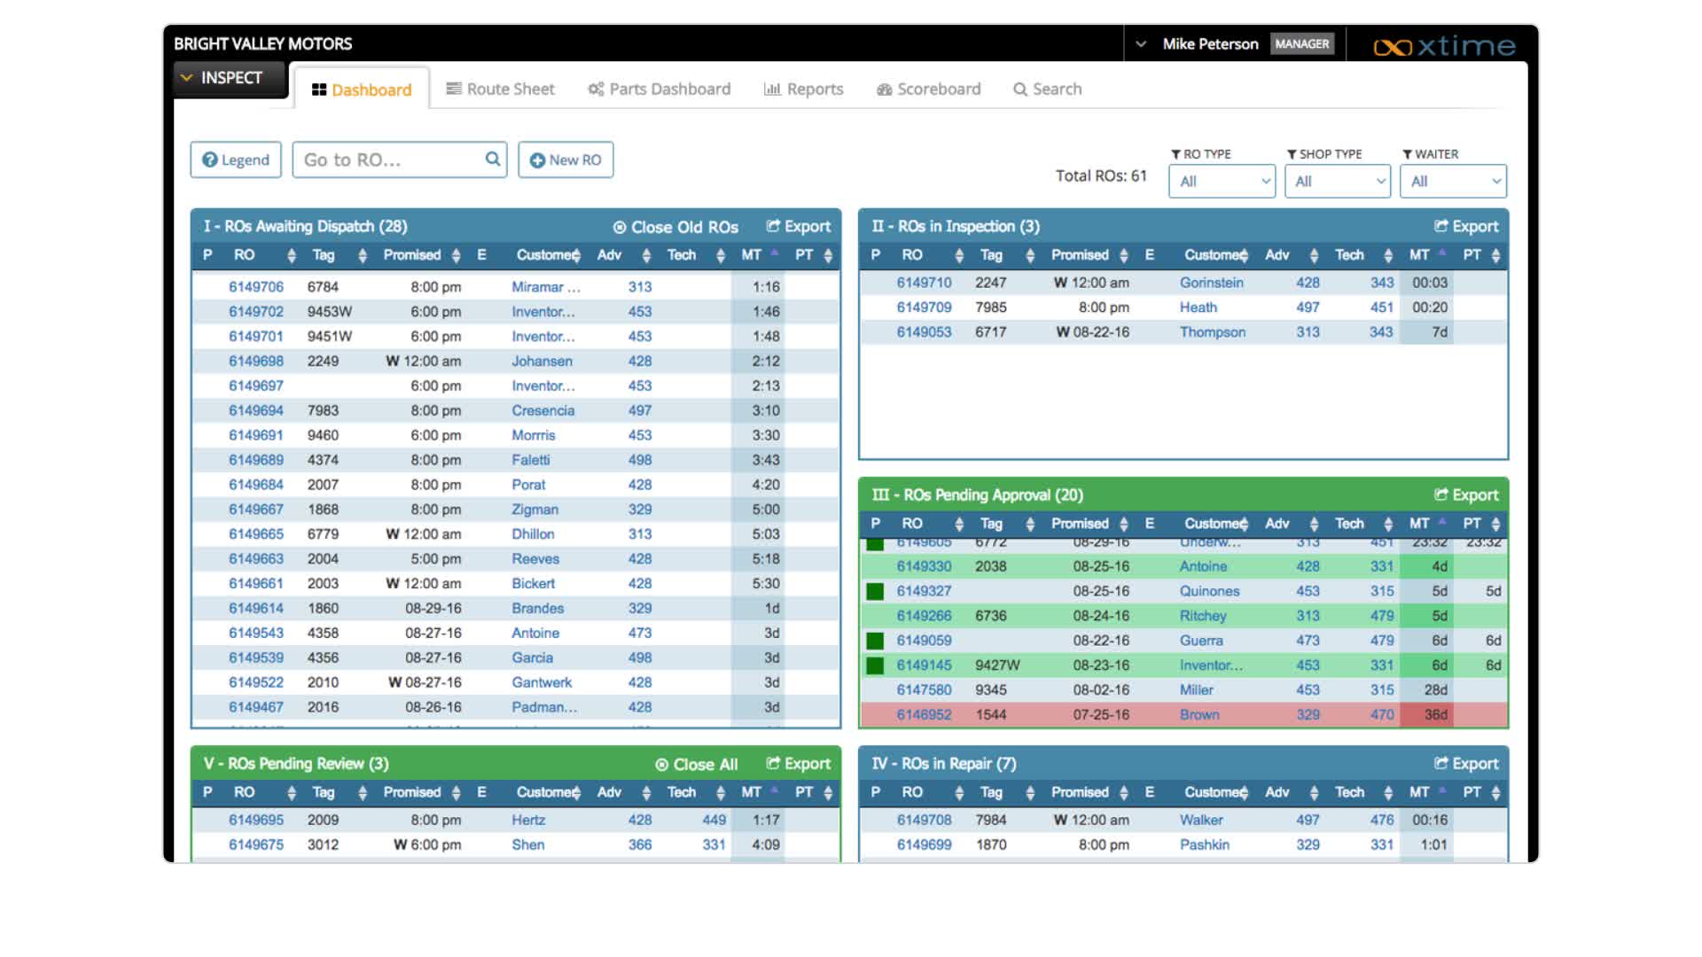The image size is (1702, 957).
Task: Click the search magnifier icon in Go to RO field
Action: point(493,159)
